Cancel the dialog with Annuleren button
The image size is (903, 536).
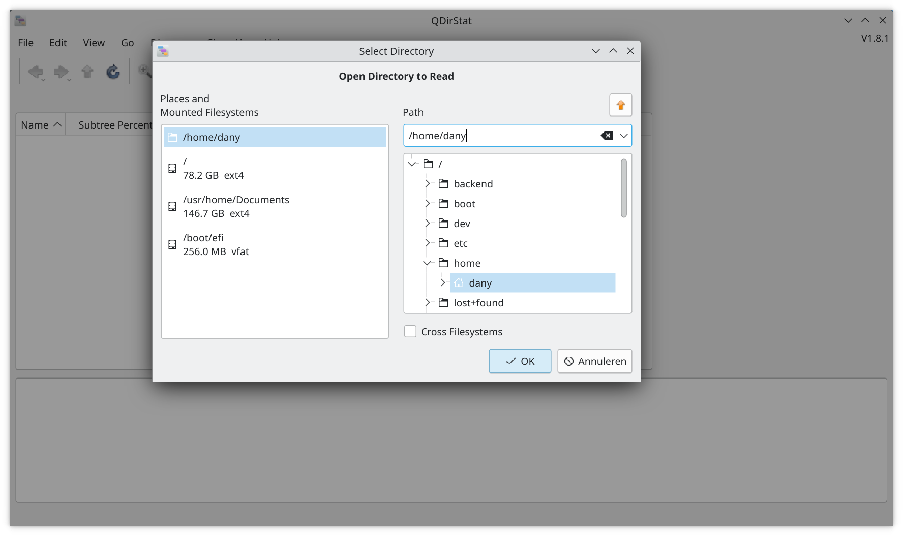(x=594, y=361)
